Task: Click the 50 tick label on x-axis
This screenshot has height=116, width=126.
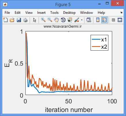Action: [69, 101]
